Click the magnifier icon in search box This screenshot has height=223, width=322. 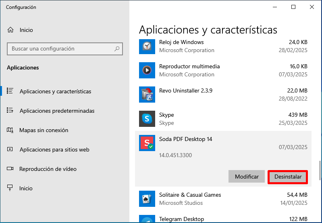(x=117, y=49)
